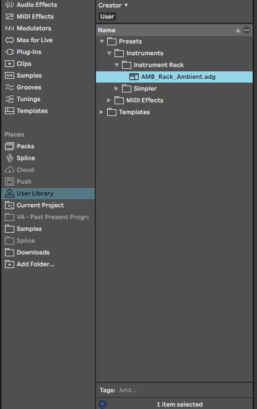Expand the Simpler folder
The image size is (257, 409).
116,88
